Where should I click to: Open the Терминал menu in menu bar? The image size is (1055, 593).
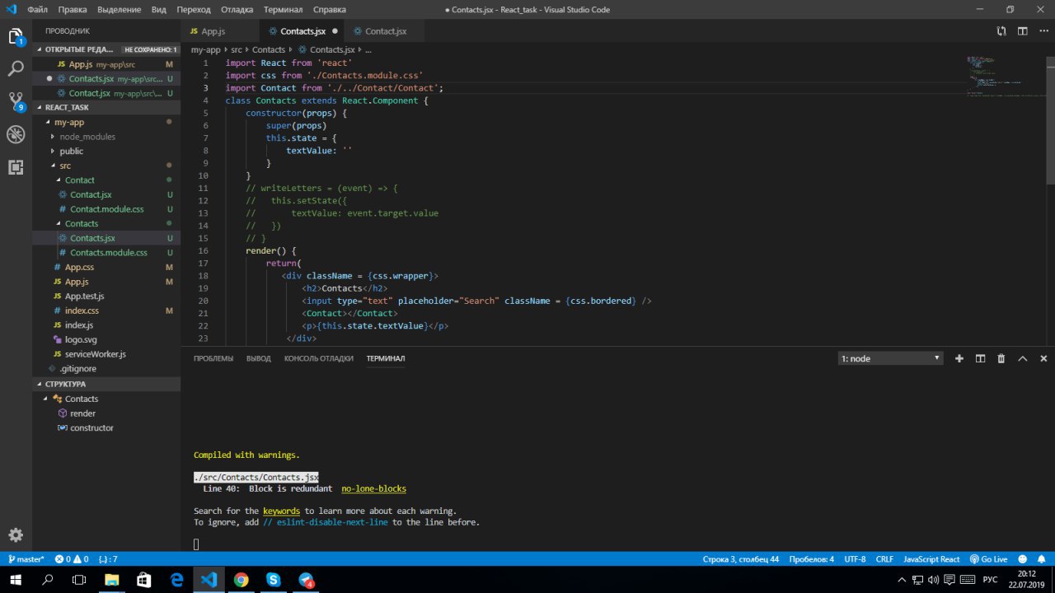(x=282, y=10)
